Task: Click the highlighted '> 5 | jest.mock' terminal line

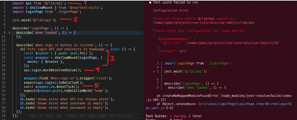Action: (x=180, y=72)
